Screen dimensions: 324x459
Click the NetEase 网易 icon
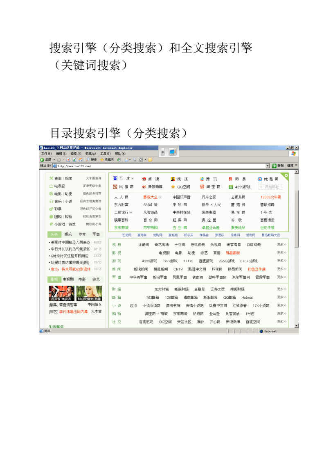pos(230,179)
